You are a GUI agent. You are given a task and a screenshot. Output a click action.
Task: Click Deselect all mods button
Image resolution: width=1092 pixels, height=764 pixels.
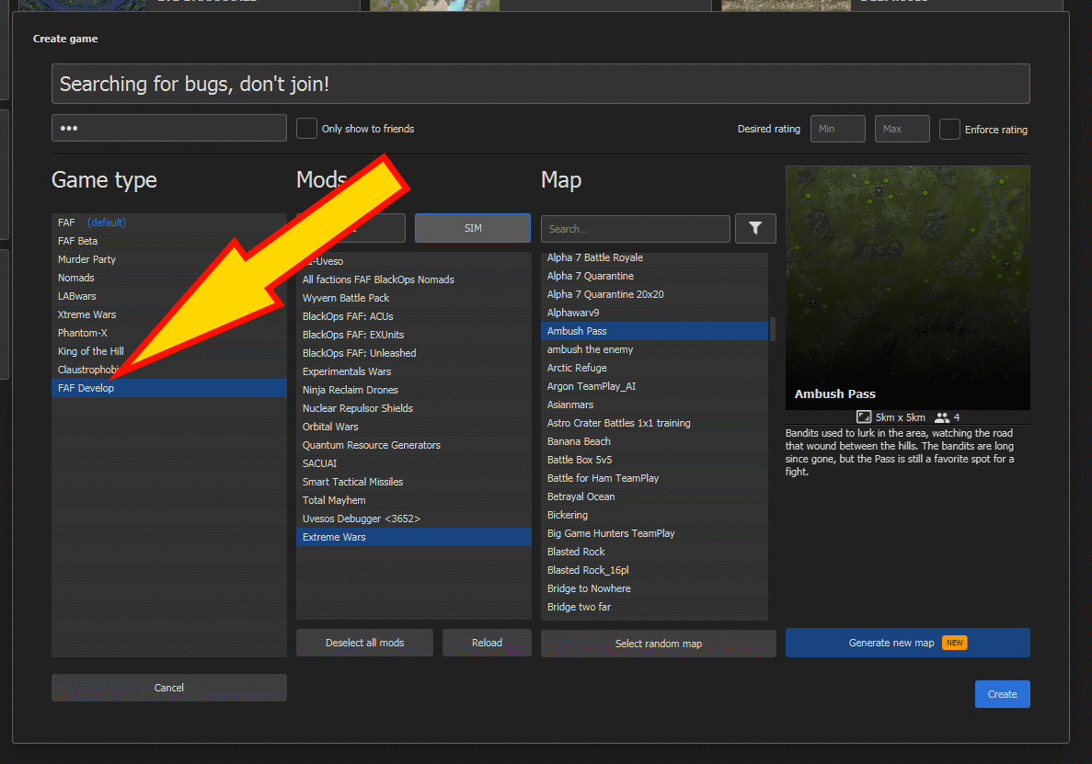[x=364, y=643]
